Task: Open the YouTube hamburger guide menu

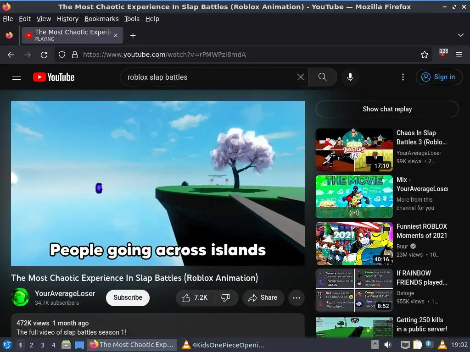Action: 17,77
